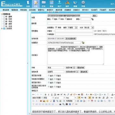The width and height of the screenshot is (115, 115).
Task: Click the 关键字 input field
Action: (x=74, y=31)
